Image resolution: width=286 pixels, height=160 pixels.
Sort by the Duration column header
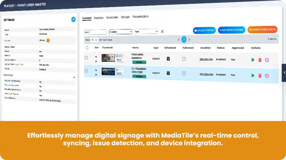click(x=206, y=48)
